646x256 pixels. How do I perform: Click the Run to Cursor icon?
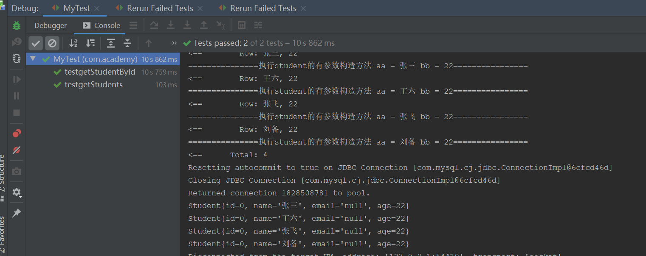pos(221,25)
